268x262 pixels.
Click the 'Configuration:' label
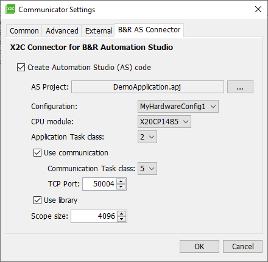tap(54, 107)
